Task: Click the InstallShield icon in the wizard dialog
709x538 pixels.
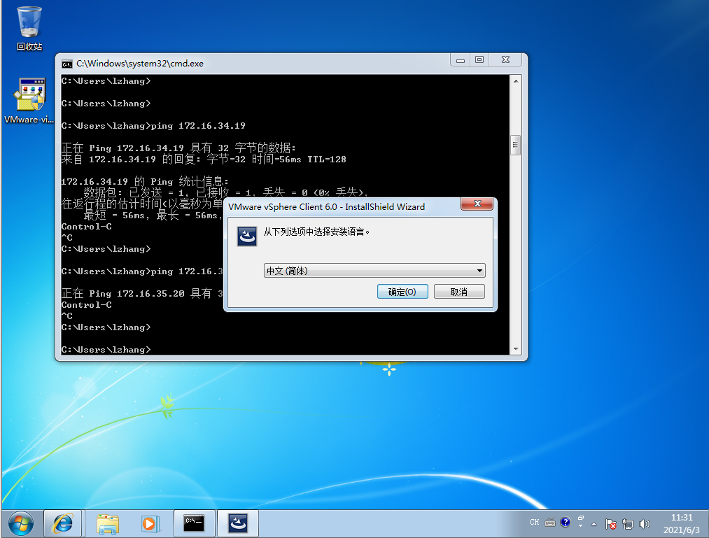Action: (x=247, y=236)
